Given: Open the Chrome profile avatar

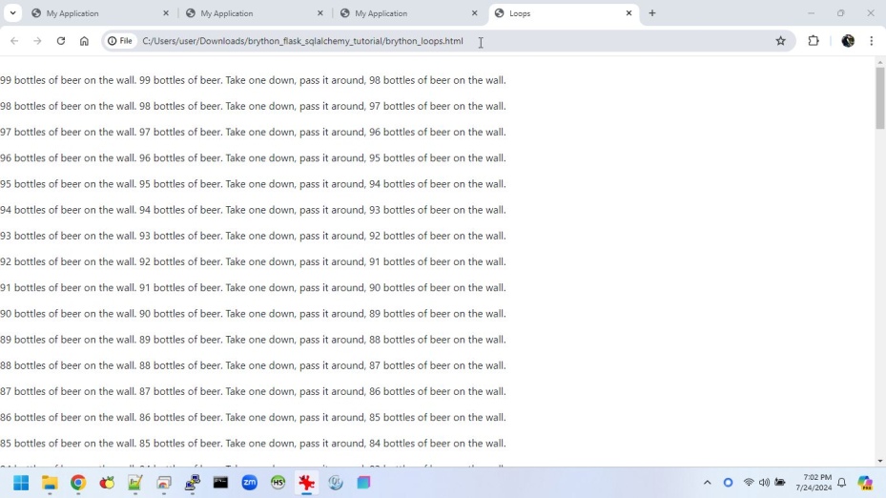Looking at the screenshot, I should [848, 41].
